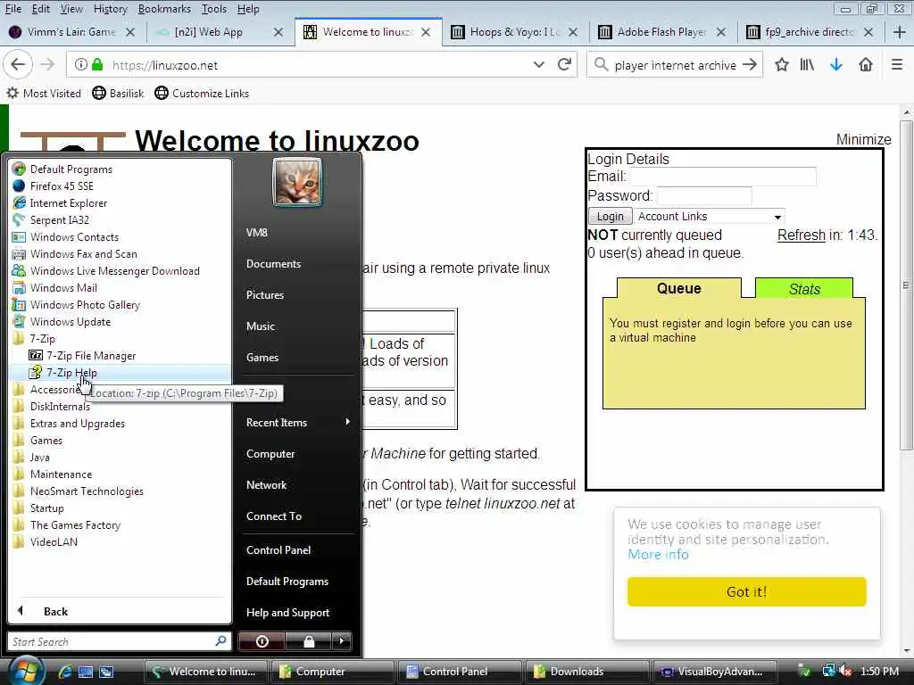Click the browser forward arrow button

tap(47, 64)
